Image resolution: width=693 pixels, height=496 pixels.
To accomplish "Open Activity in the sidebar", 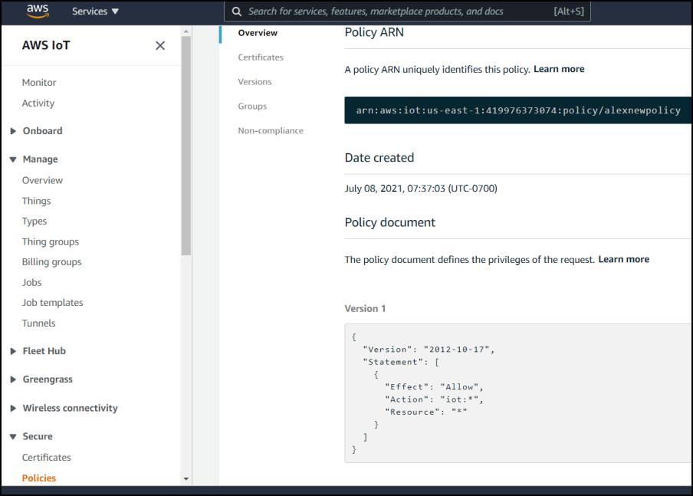I will pyautogui.click(x=38, y=103).
